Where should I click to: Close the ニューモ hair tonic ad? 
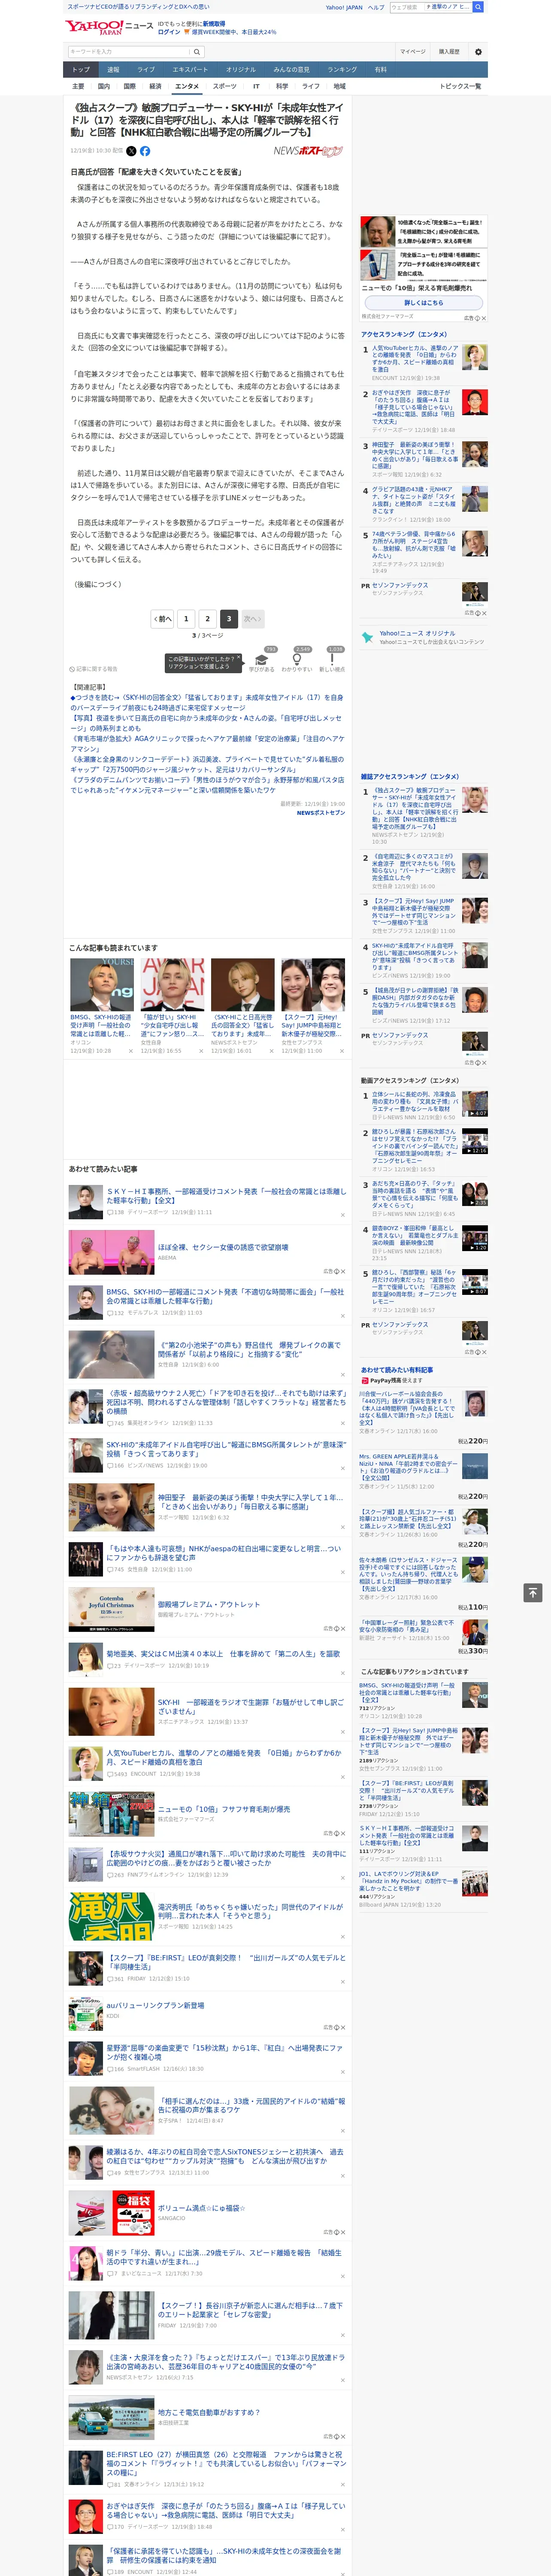tap(483, 318)
